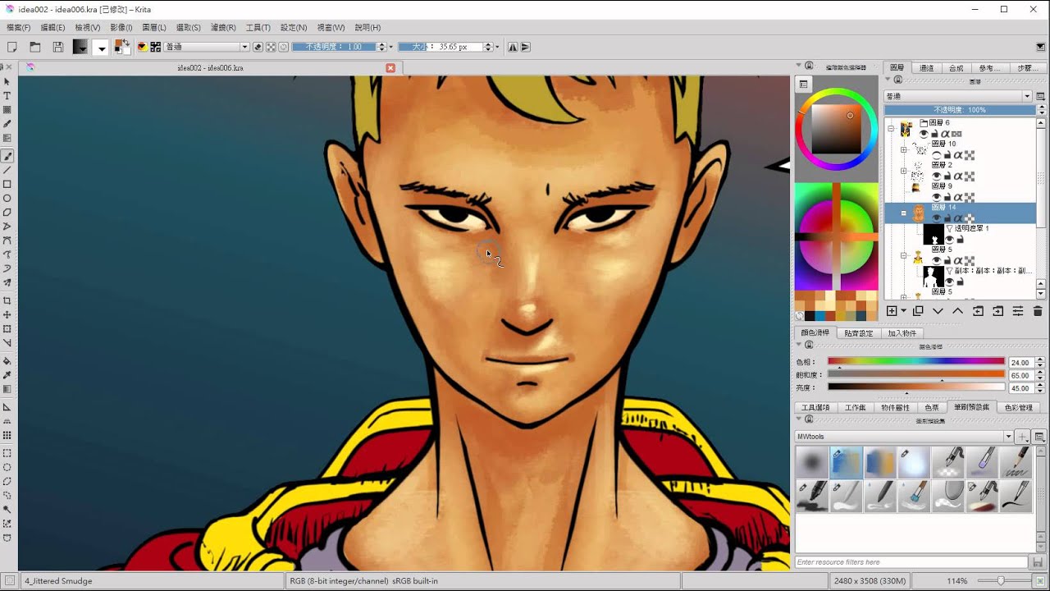This screenshot has width=1050, height=591.
Task: Toggle preserve alpha checkerboard icon
Action: 271,47
